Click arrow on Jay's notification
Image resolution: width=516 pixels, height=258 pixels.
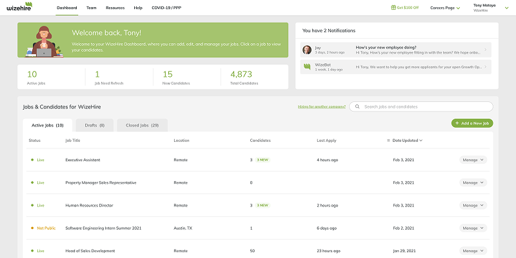486,50
